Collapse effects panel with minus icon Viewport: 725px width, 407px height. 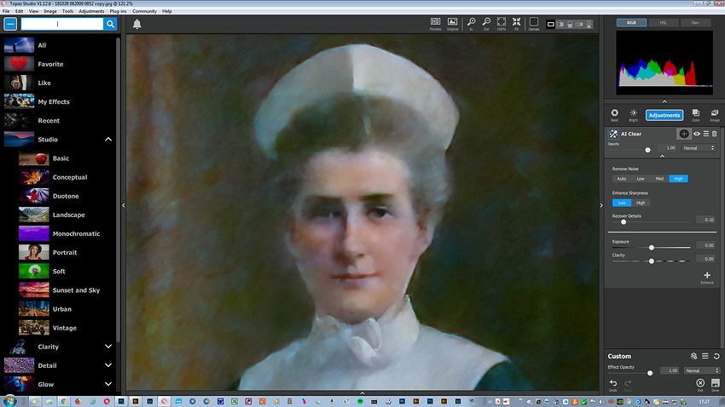click(10, 24)
